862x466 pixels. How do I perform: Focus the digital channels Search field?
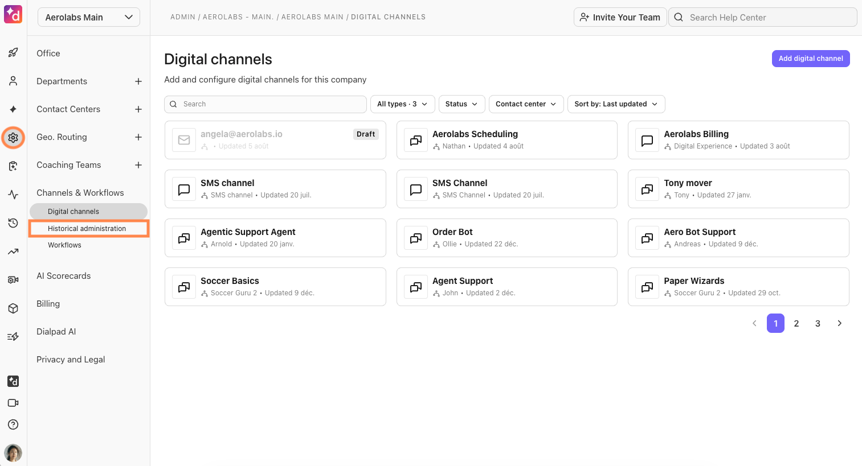coord(265,104)
